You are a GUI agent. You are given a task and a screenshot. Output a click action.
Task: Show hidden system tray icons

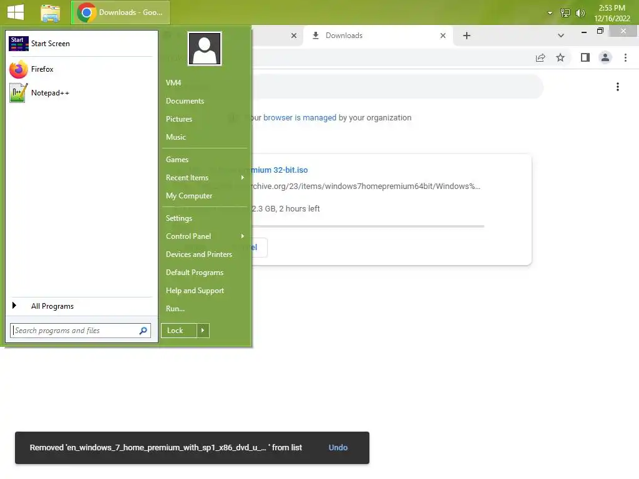[550, 13]
